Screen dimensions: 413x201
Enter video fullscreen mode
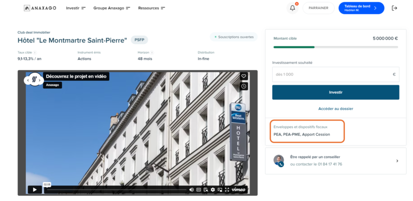pyautogui.click(x=227, y=190)
